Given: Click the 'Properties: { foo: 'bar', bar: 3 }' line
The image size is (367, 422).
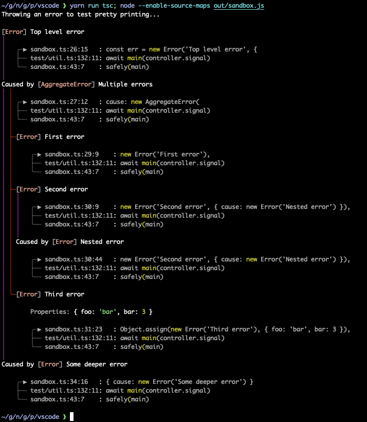Looking at the screenshot, I should (91, 312).
